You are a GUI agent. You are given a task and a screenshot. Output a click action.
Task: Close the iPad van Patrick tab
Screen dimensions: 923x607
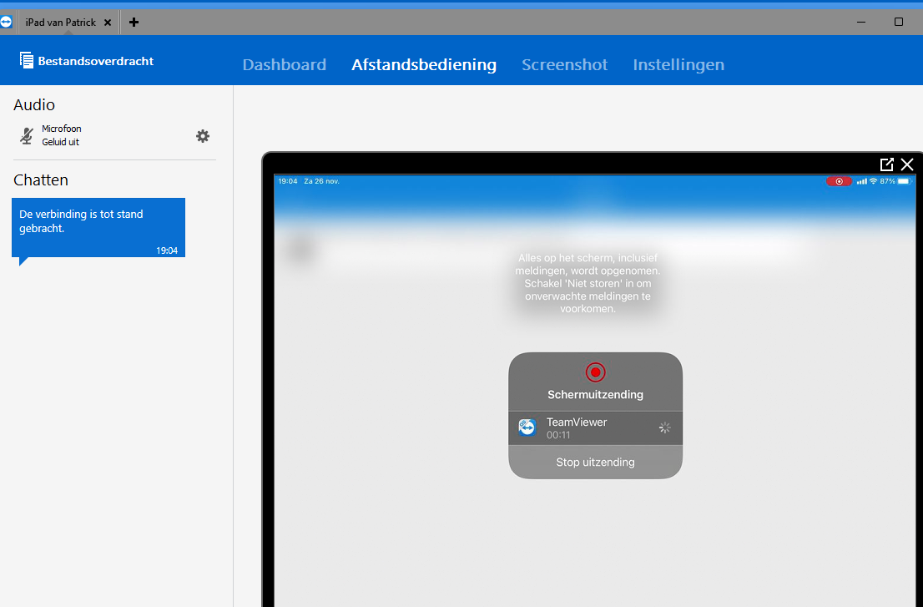108,23
